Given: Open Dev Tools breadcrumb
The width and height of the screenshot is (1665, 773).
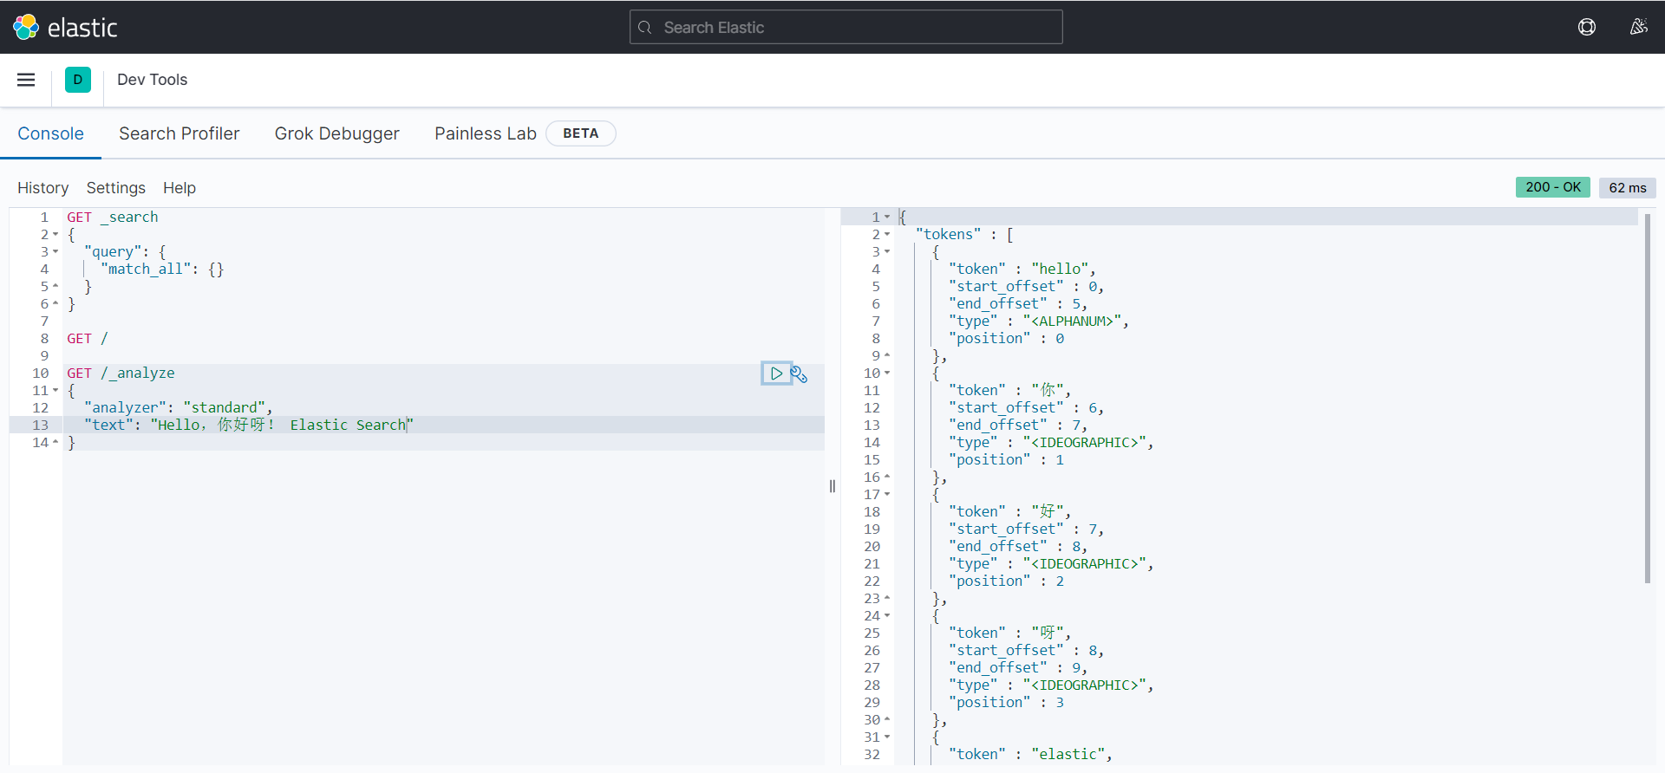Looking at the screenshot, I should pyautogui.click(x=152, y=80).
